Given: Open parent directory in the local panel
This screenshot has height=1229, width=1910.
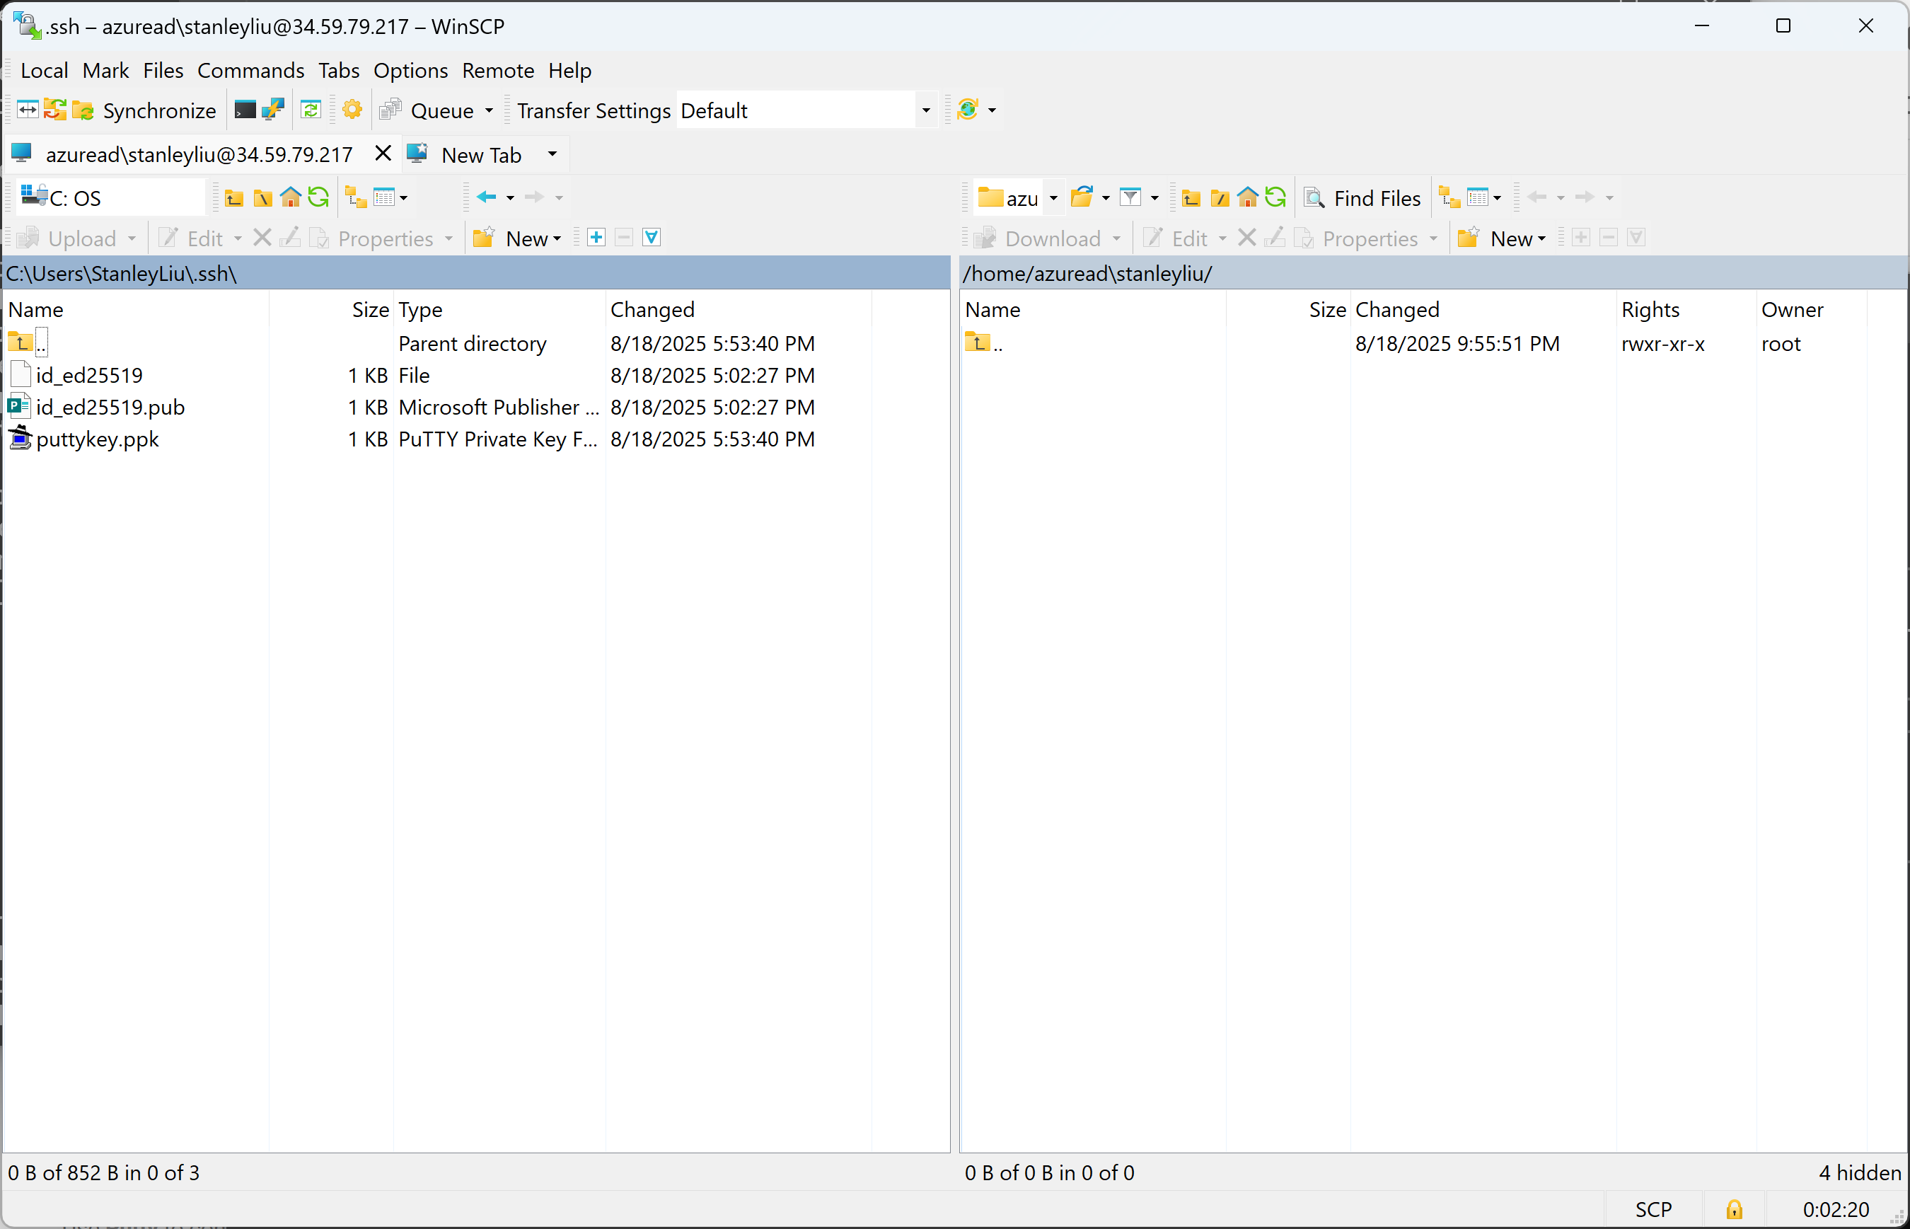Looking at the screenshot, I should pos(233,196).
